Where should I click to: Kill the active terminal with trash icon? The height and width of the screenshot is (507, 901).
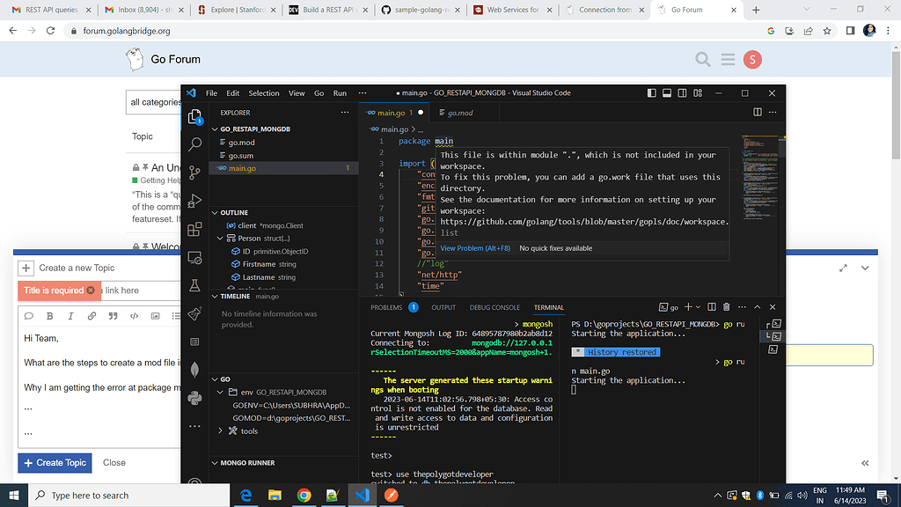coord(726,307)
